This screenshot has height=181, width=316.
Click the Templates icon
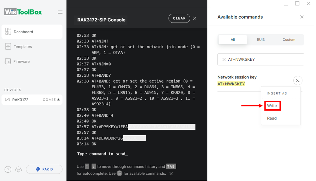[8, 47]
